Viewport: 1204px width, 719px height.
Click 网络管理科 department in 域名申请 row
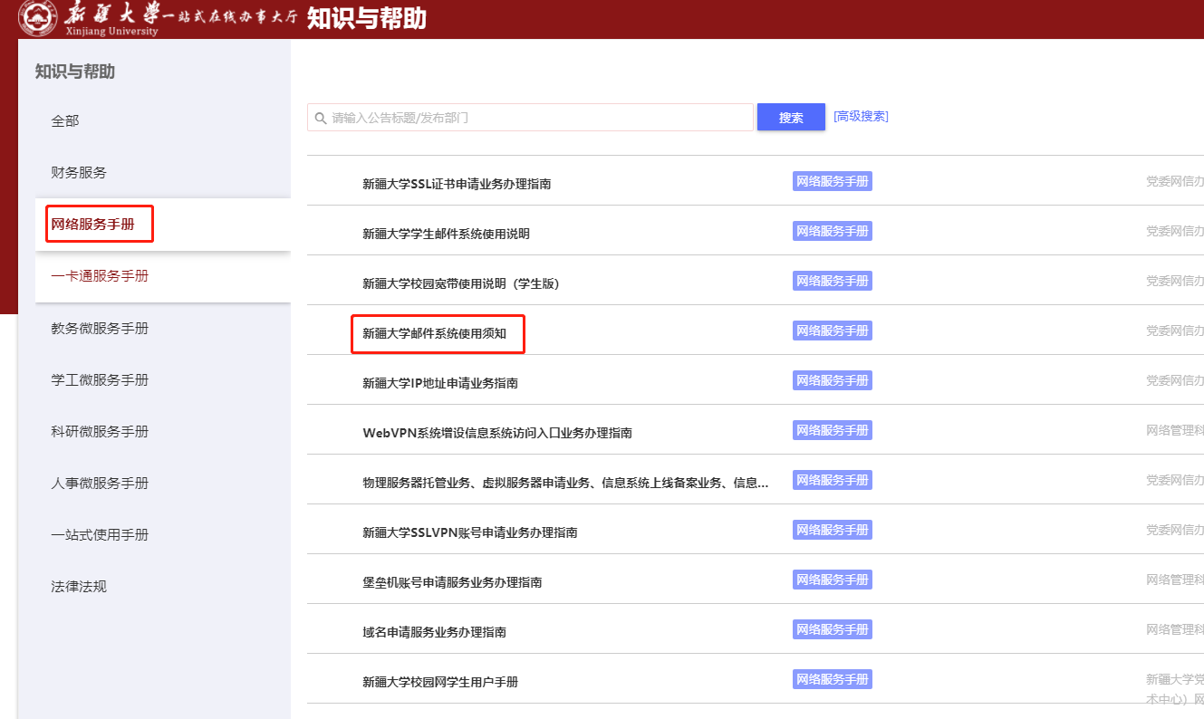pyautogui.click(x=1175, y=629)
